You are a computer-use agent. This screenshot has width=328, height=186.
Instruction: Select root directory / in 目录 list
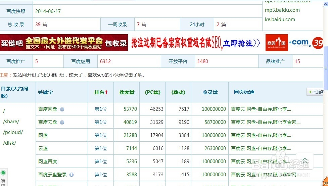4,111
